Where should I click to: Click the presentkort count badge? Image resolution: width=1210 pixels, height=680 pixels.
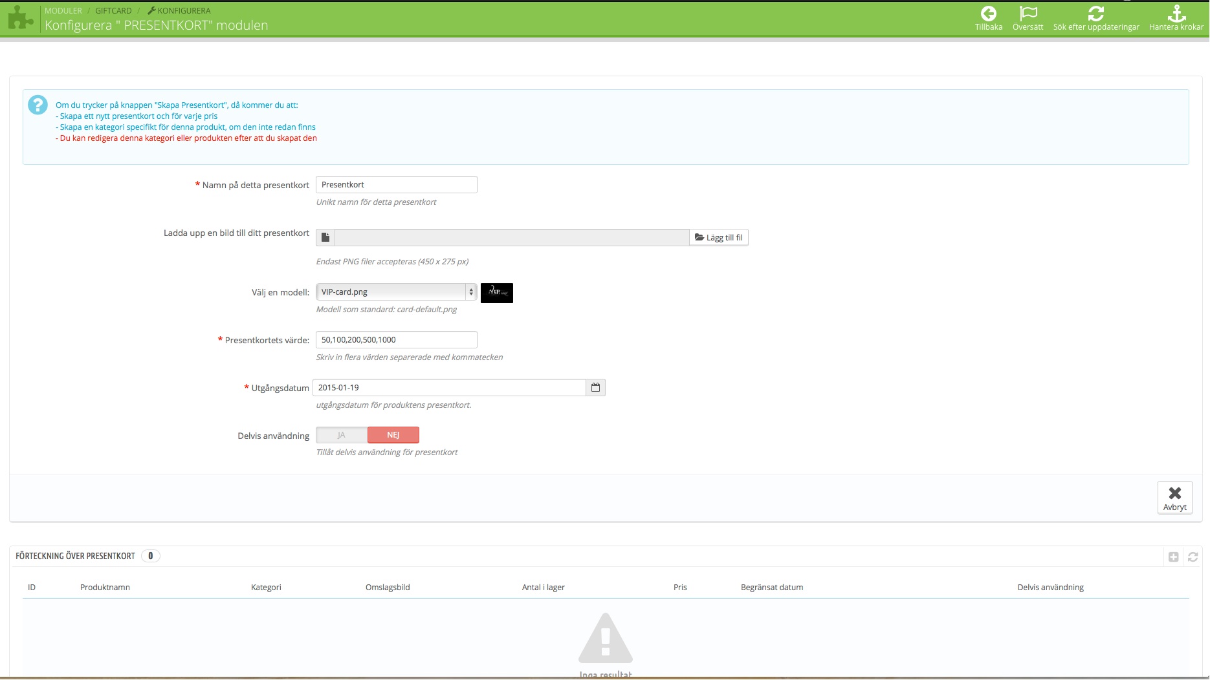coord(151,556)
